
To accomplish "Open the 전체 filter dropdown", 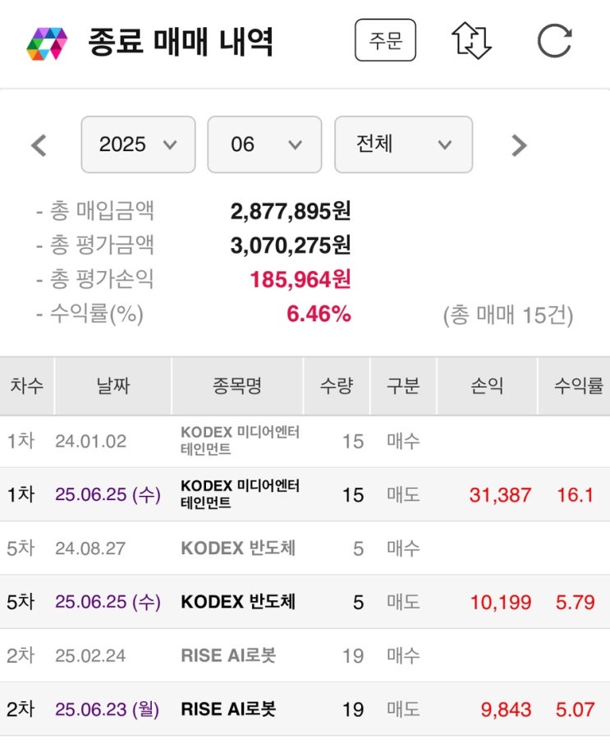I will [x=403, y=145].
